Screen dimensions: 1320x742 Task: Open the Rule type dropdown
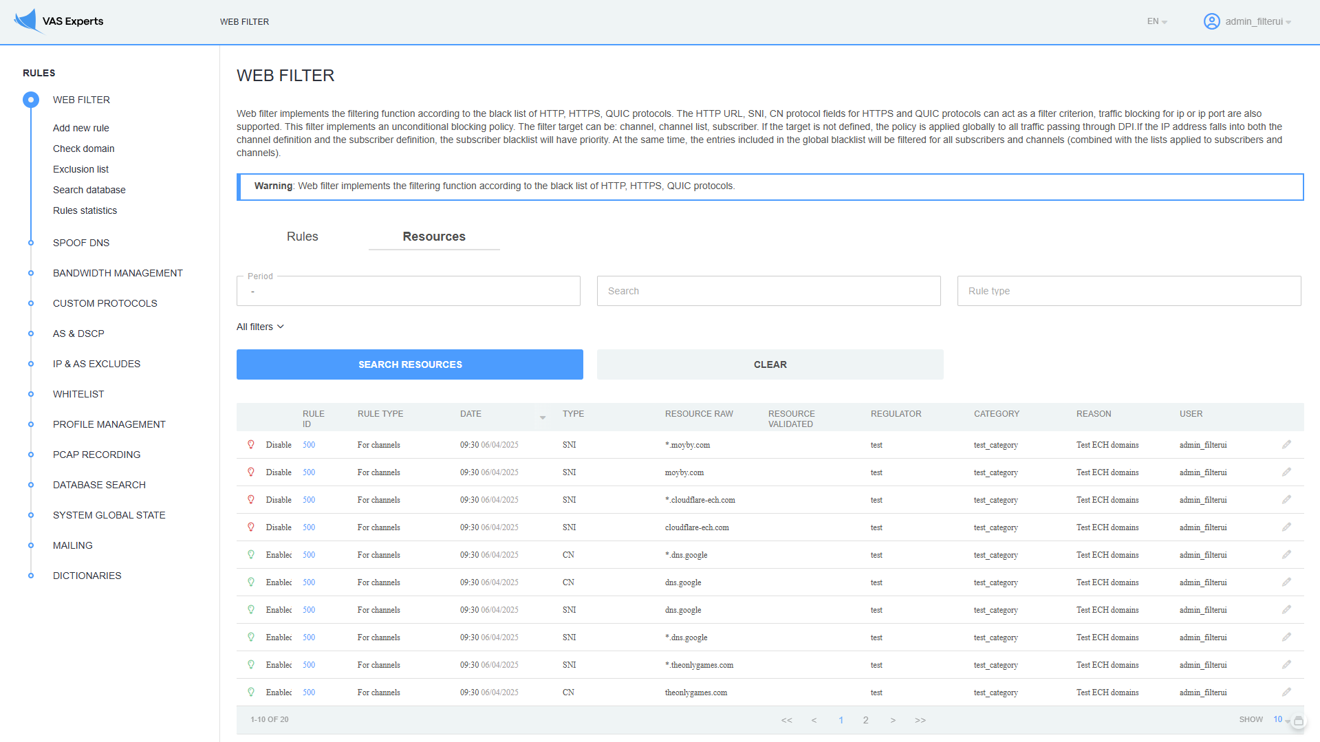[1128, 291]
